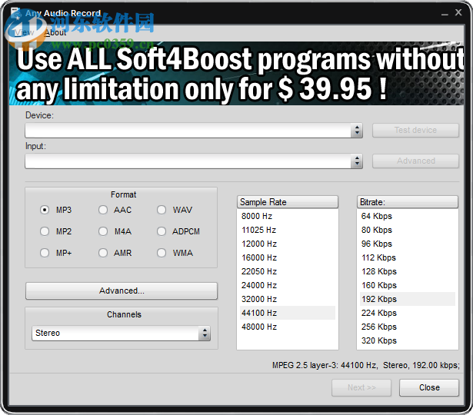Select 48000 Hz sample rate
Screen dimensions: 473x415
coord(288,327)
